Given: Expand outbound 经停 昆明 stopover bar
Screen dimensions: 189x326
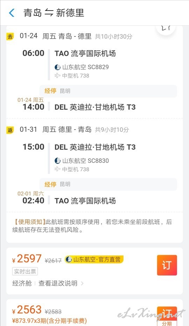Looking at the screenshot, I should [x=108, y=91].
